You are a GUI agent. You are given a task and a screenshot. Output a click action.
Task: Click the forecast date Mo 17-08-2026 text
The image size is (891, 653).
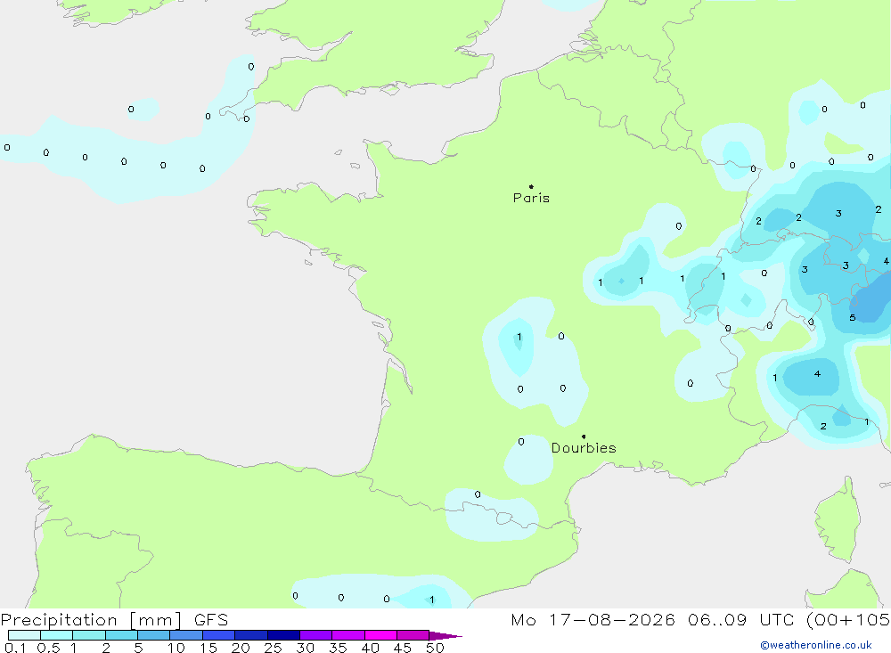click(x=593, y=620)
